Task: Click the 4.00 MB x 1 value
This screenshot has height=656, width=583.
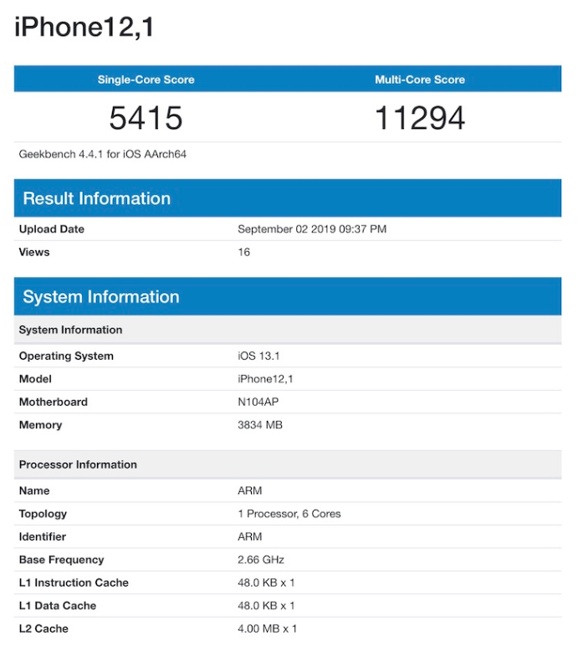Action: pos(268,629)
